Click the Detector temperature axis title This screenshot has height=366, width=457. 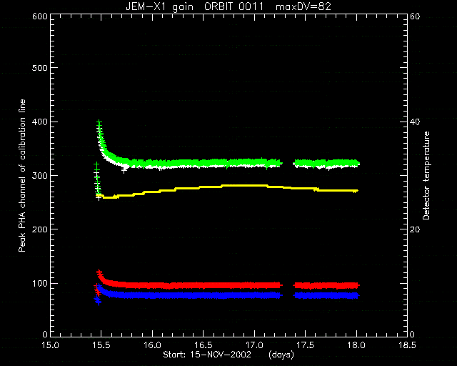(426, 175)
